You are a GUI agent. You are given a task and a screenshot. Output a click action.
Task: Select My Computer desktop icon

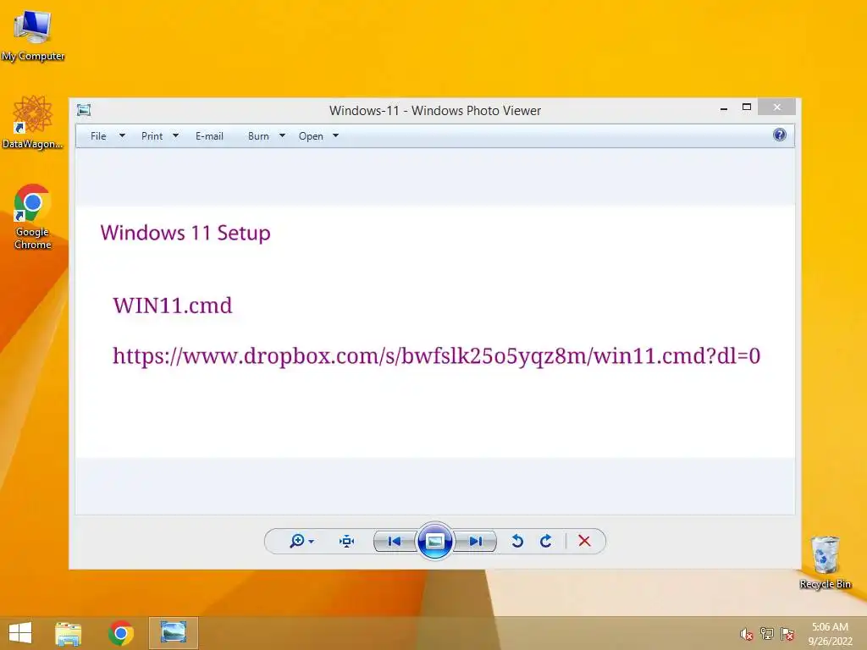tap(33, 36)
